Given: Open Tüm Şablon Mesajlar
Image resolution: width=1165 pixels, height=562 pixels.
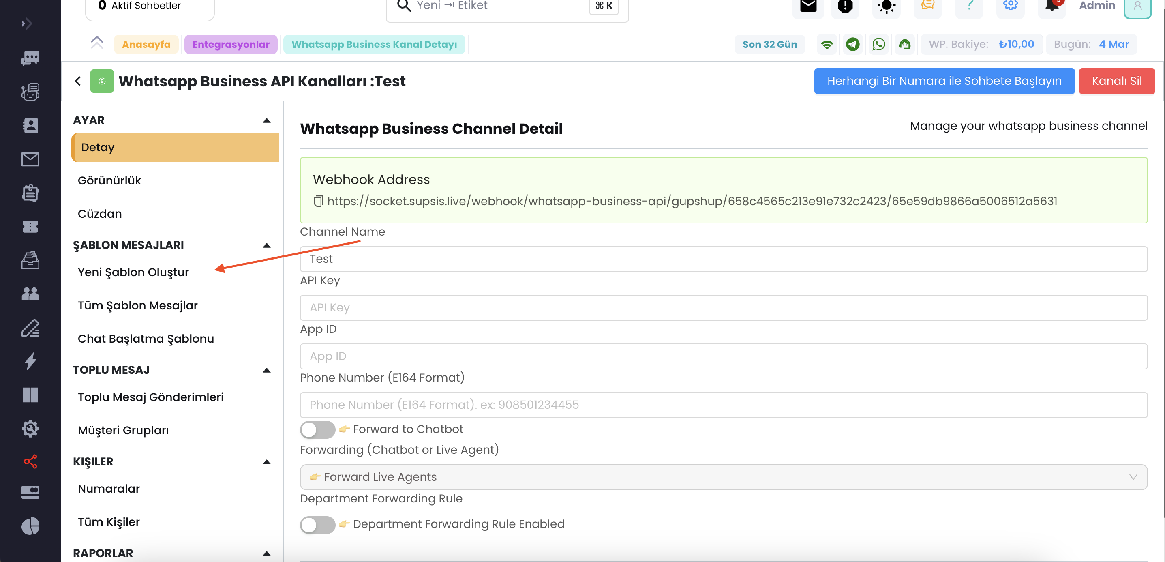Looking at the screenshot, I should click(x=137, y=305).
